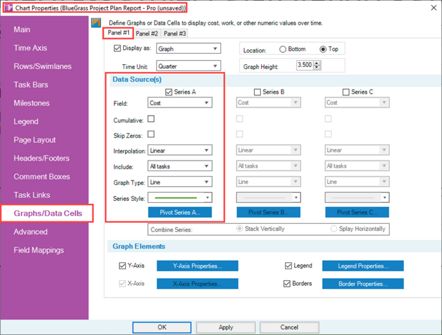Open the Series A Include All tasks dropdown
The image size is (442, 335).
click(180, 166)
